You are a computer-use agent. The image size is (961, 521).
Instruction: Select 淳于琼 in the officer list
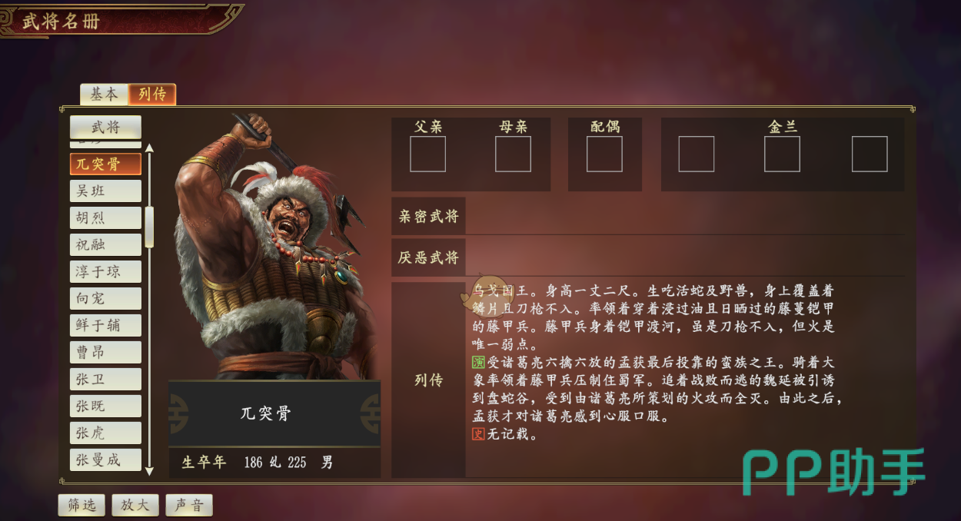[105, 271]
